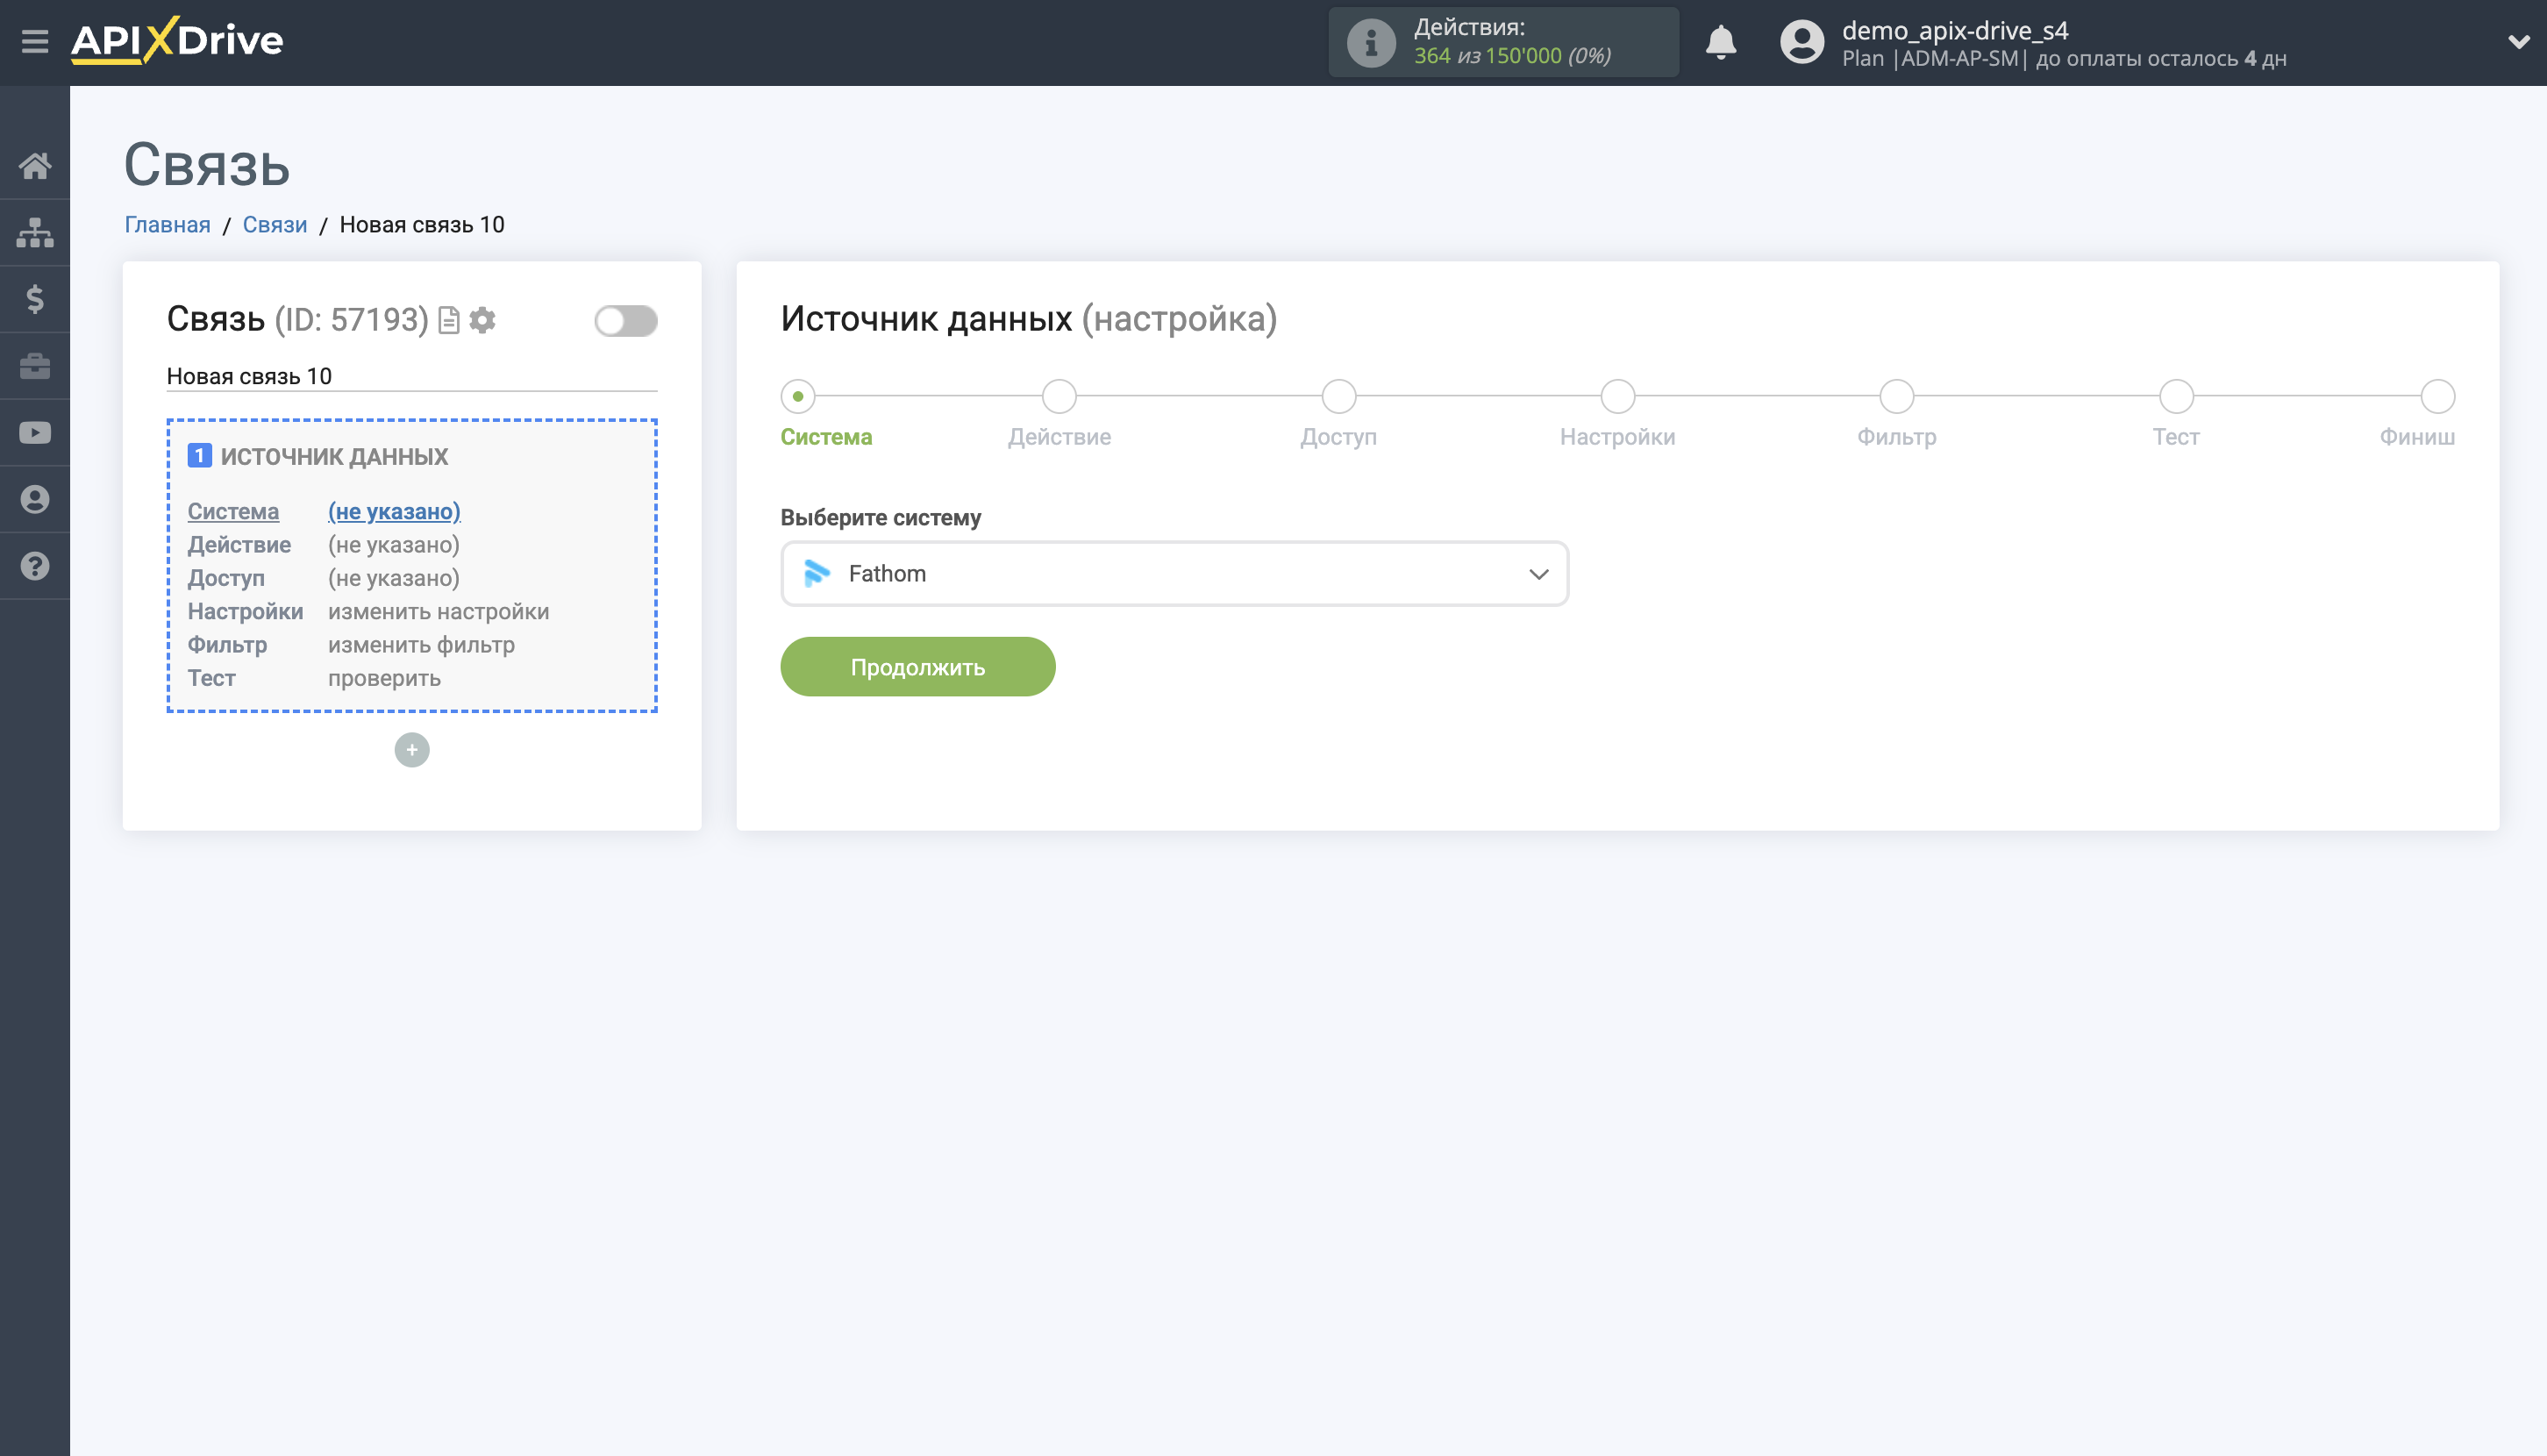
Task: View connection log via document icon
Action: tap(448, 321)
